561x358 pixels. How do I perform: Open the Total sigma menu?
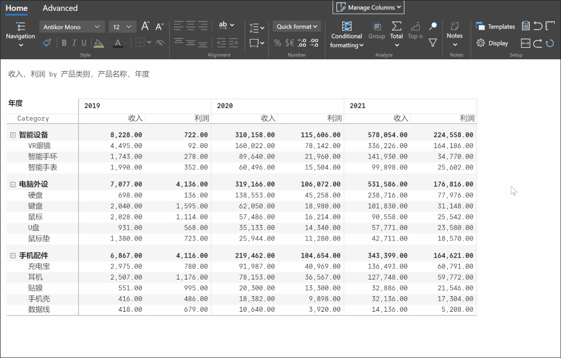[x=396, y=35]
